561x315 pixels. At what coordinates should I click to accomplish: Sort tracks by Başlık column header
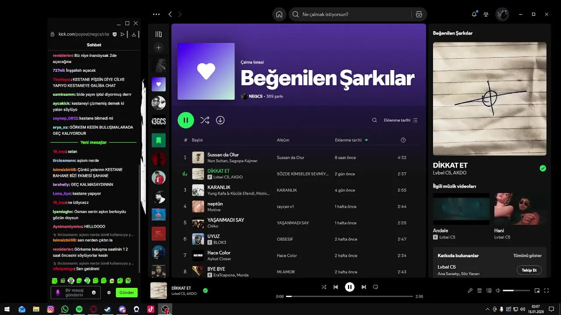coord(197,140)
